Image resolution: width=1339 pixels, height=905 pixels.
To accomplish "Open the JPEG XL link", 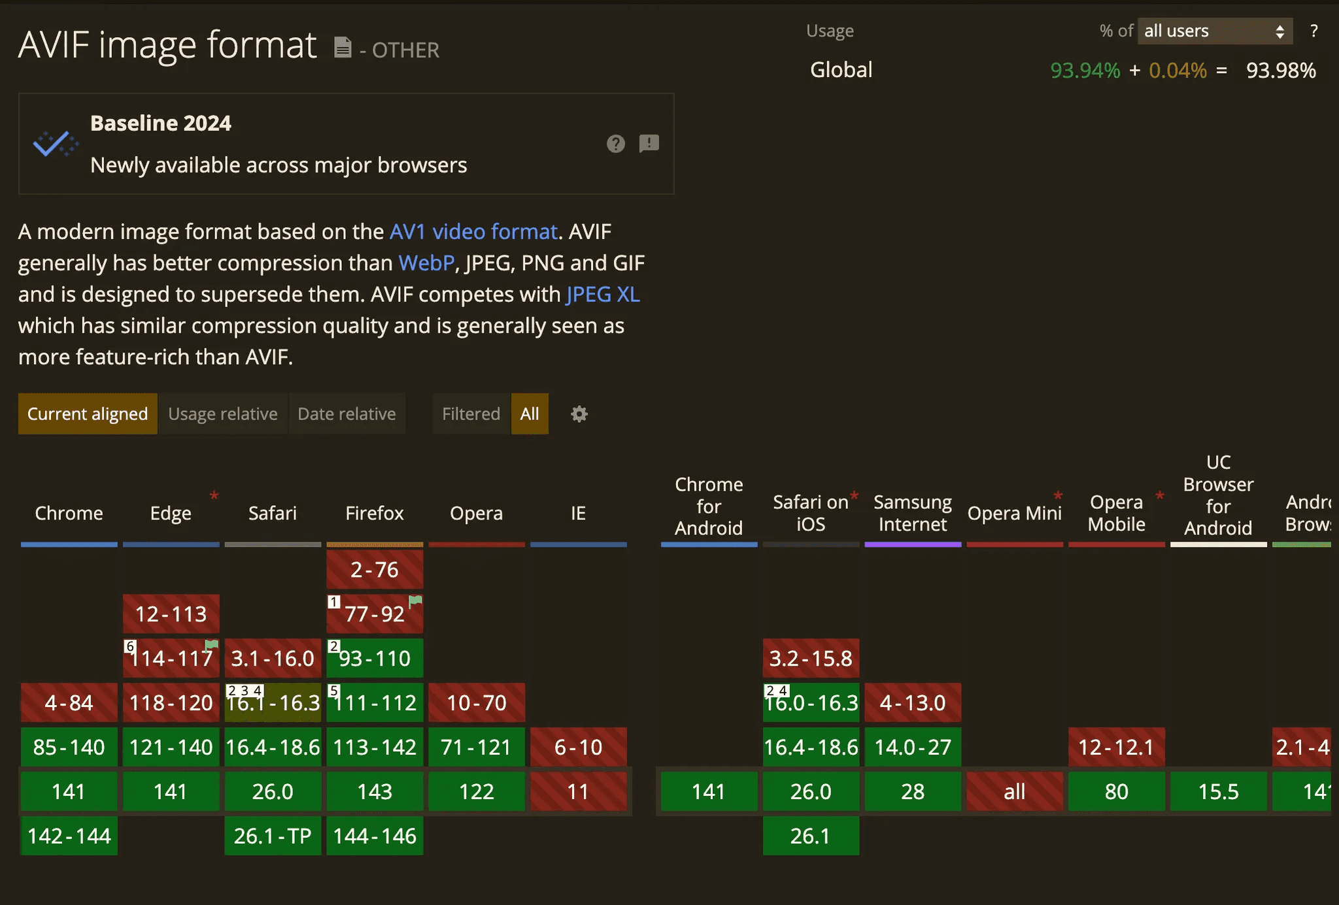I will click(x=603, y=295).
